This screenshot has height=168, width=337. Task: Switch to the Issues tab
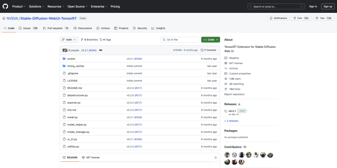coord(27,28)
